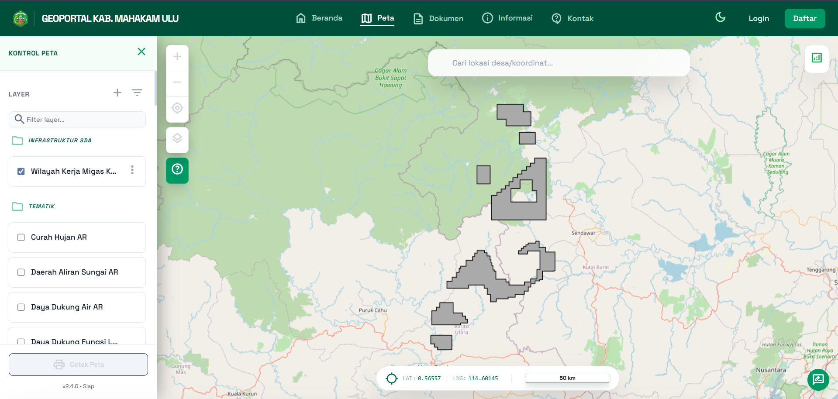Click the Login link

tap(759, 18)
